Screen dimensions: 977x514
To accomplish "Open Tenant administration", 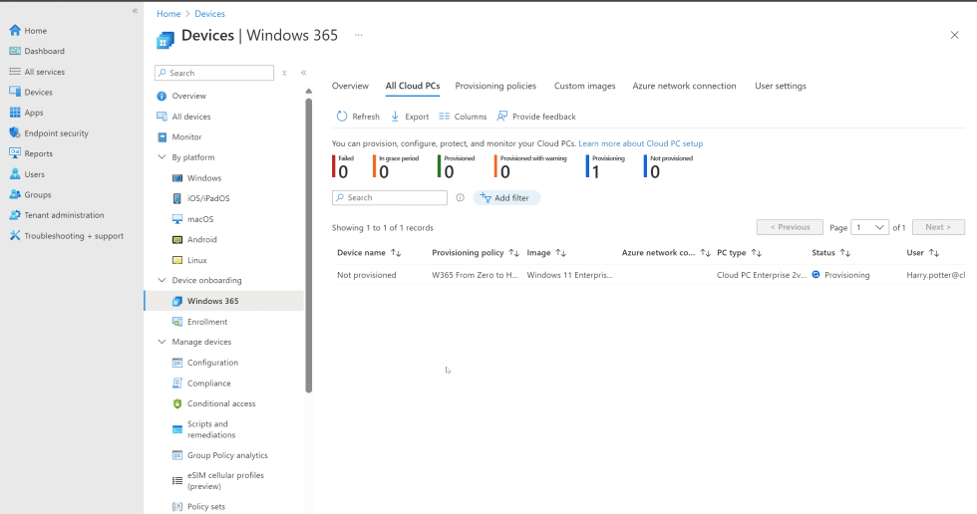I will 57,215.
